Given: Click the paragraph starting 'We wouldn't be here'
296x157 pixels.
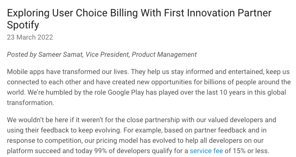Looking at the screenshot, I should coord(142,135).
